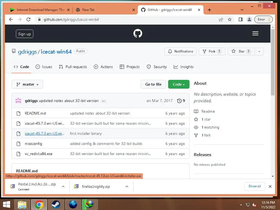The height and width of the screenshot is (210, 280).
Task: Expand the Postal.2 download options arrow
Action: pos(63,186)
